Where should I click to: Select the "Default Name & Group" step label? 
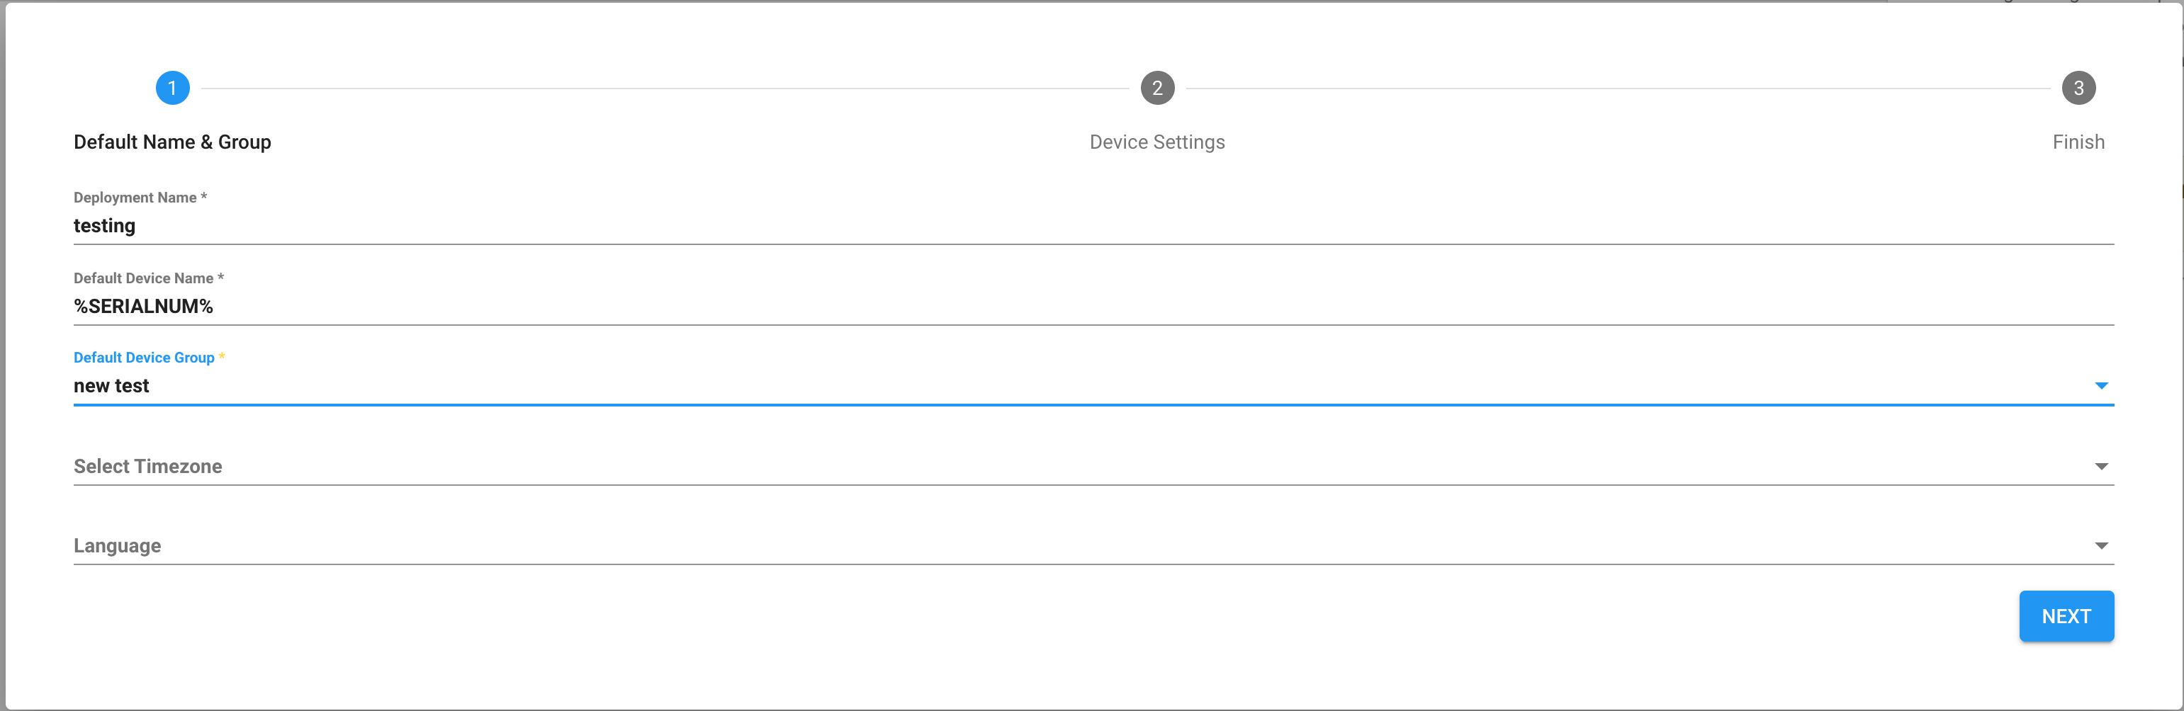tap(172, 142)
